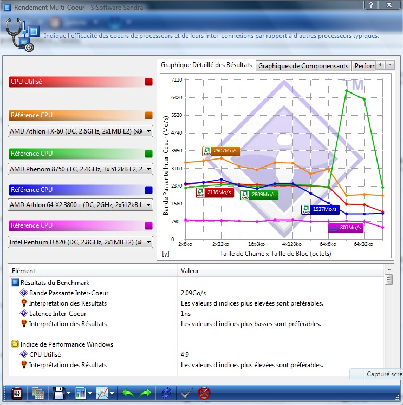Click the Résultats du Benchmark blue square icon
This screenshot has height=405, width=403.
pyautogui.click(x=15, y=282)
